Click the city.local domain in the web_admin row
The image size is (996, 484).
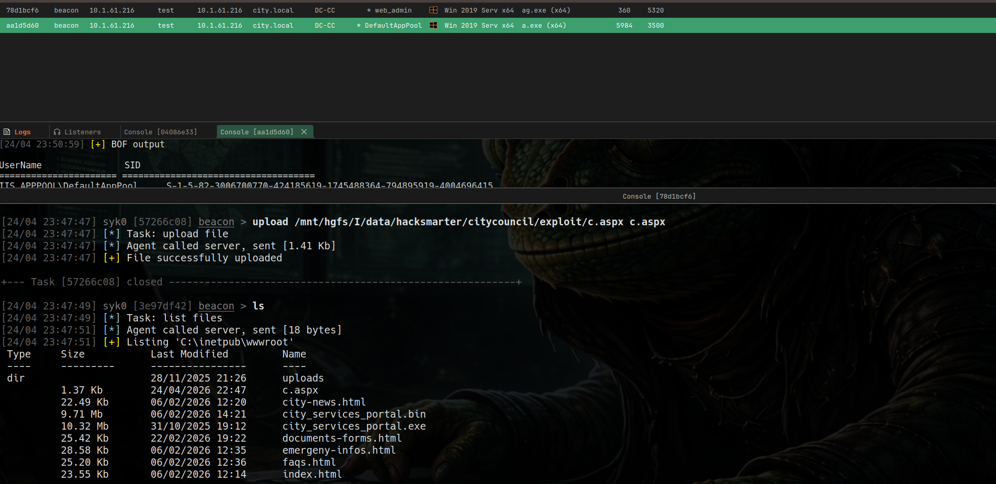pyautogui.click(x=273, y=10)
